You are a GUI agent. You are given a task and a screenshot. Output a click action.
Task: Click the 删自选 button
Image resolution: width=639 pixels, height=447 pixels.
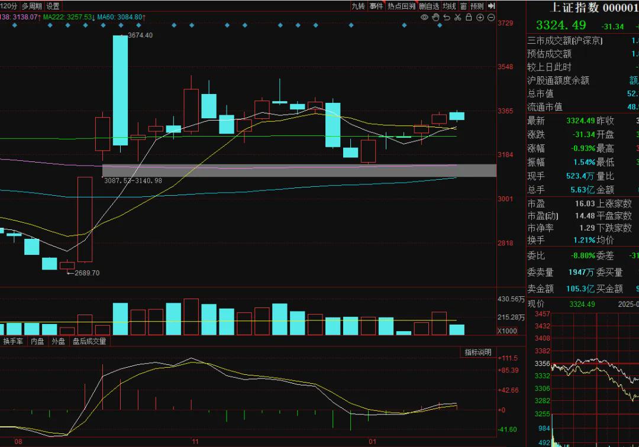429,6
